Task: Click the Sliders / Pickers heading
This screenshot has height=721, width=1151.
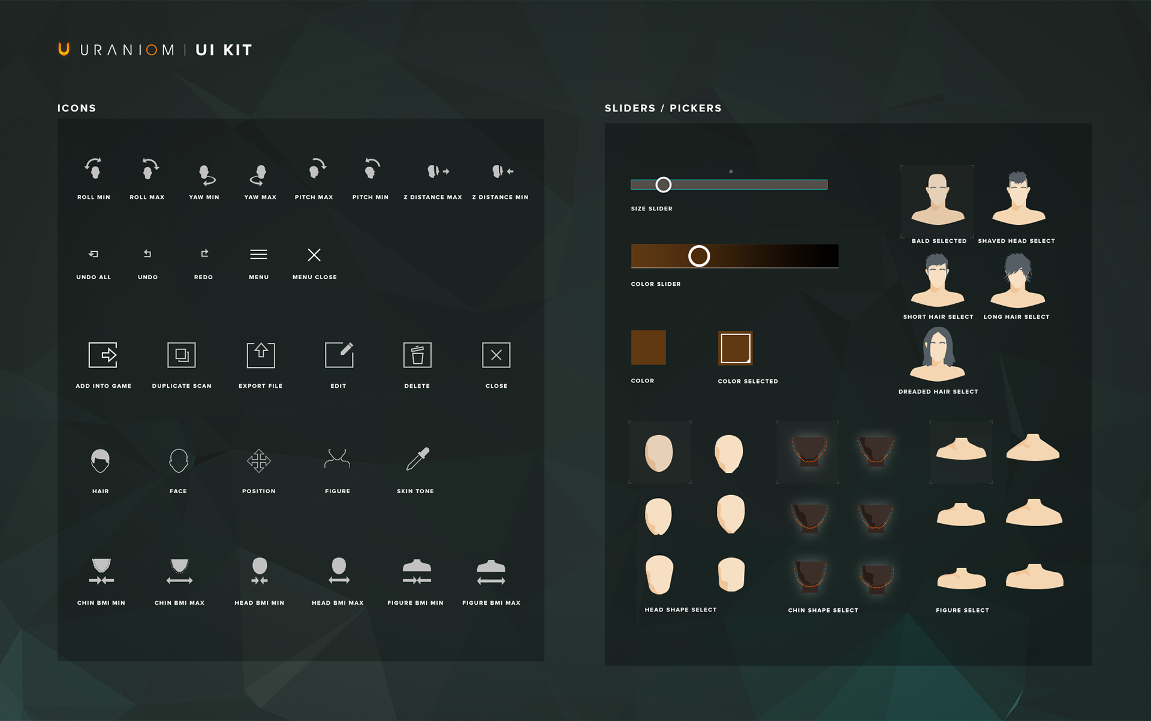Action: pos(663,108)
